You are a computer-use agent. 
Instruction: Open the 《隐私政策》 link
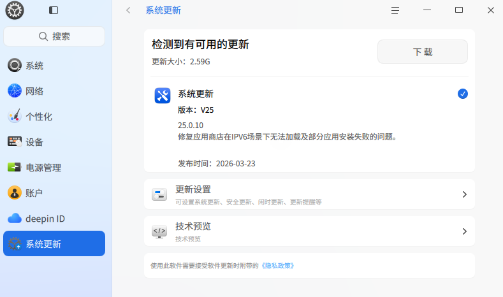pyautogui.click(x=277, y=266)
